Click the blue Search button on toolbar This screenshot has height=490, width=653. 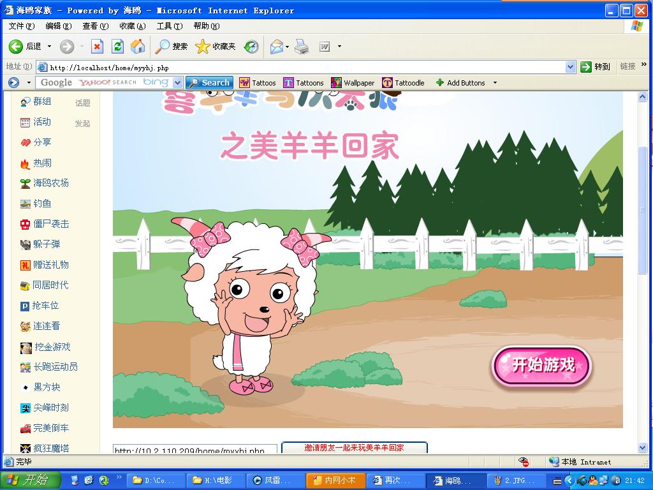click(209, 82)
